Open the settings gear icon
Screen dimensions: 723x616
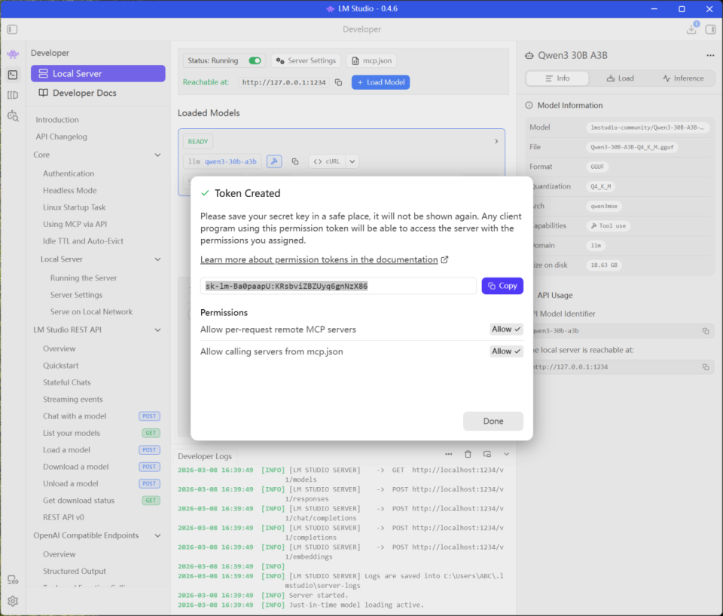(13, 601)
